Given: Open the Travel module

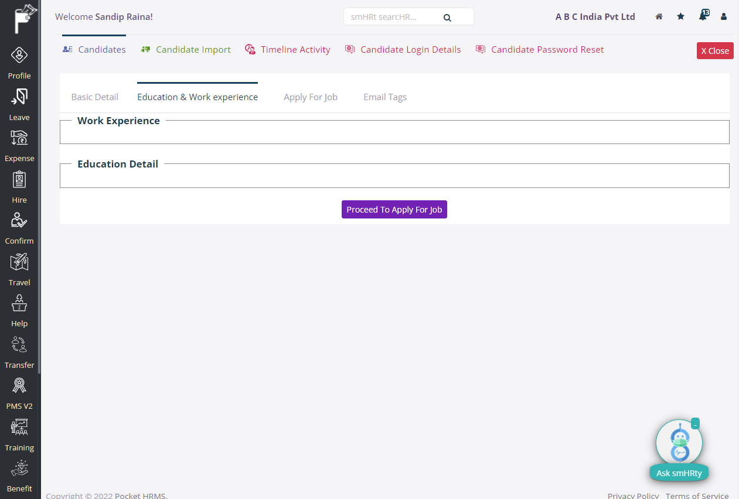Looking at the screenshot, I should pyautogui.click(x=19, y=268).
